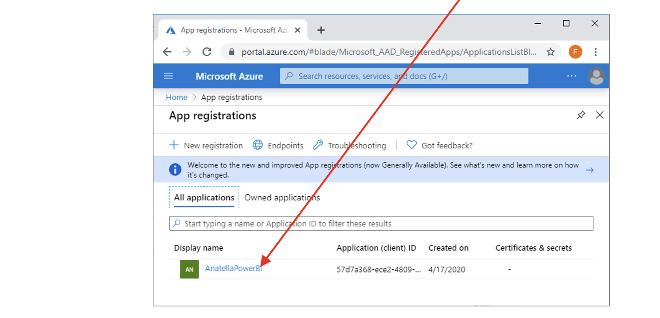The width and height of the screenshot is (660, 318).
Task: Select the All applications tab
Action: pyautogui.click(x=204, y=198)
